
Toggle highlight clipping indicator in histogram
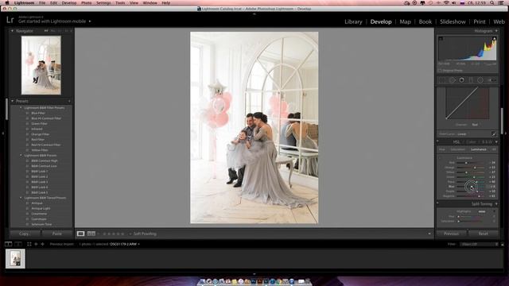pos(495,39)
